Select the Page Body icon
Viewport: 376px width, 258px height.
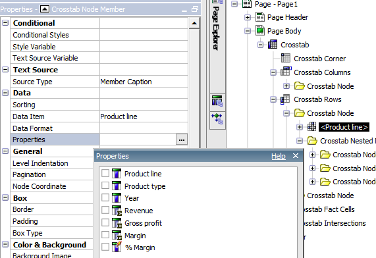[x=260, y=31]
